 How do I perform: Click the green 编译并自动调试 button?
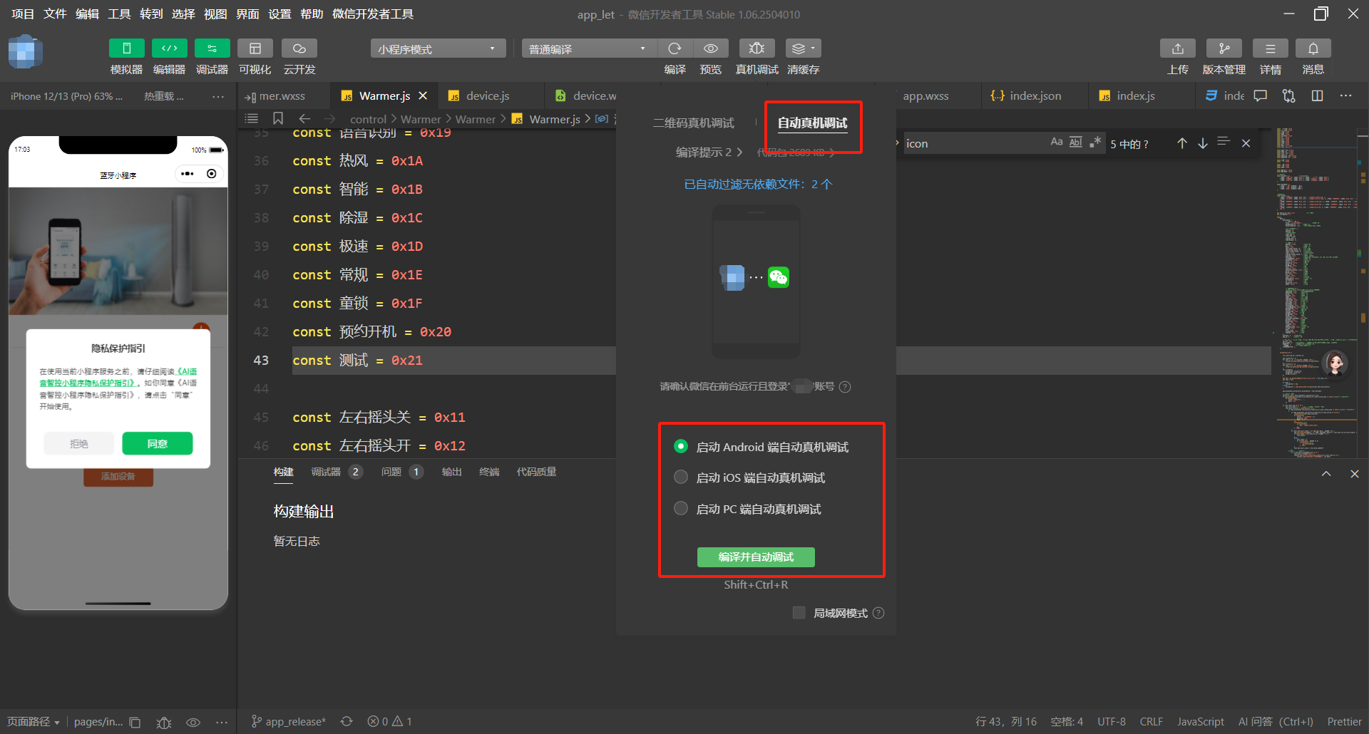756,557
